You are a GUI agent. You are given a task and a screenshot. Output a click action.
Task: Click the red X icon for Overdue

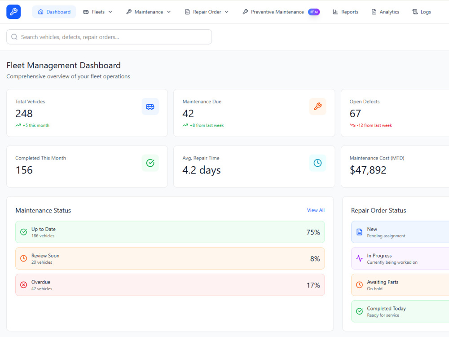click(23, 285)
